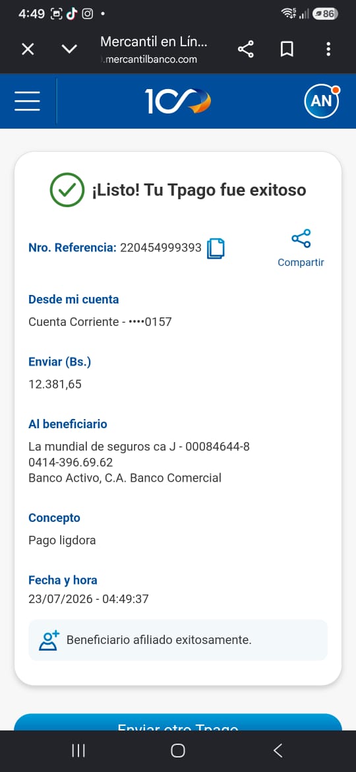This screenshot has width=356, height=772.
Task: Tap Android back button
Action: point(278,751)
